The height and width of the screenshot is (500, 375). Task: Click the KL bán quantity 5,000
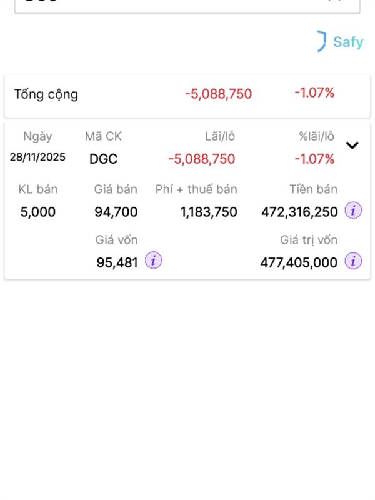pyautogui.click(x=37, y=212)
